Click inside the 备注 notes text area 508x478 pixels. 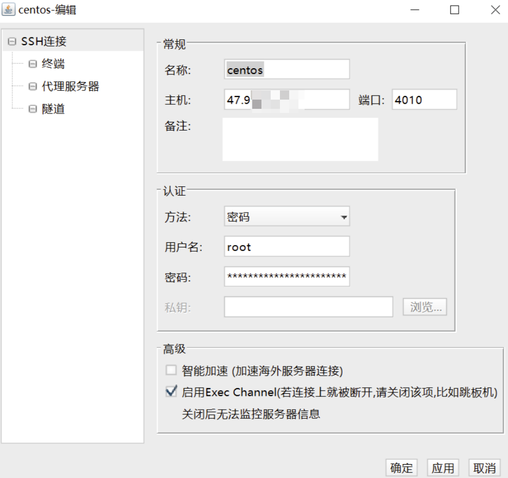(x=300, y=139)
